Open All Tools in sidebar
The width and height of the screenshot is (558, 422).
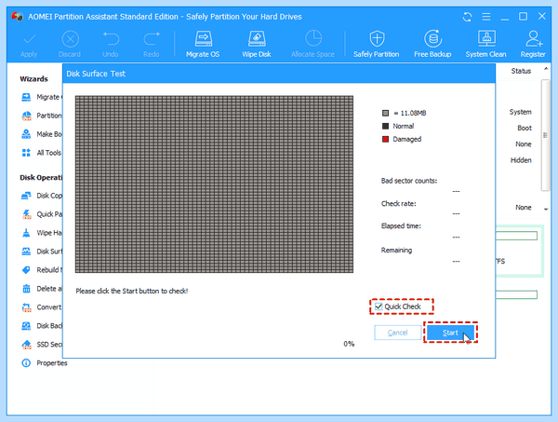(x=42, y=153)
